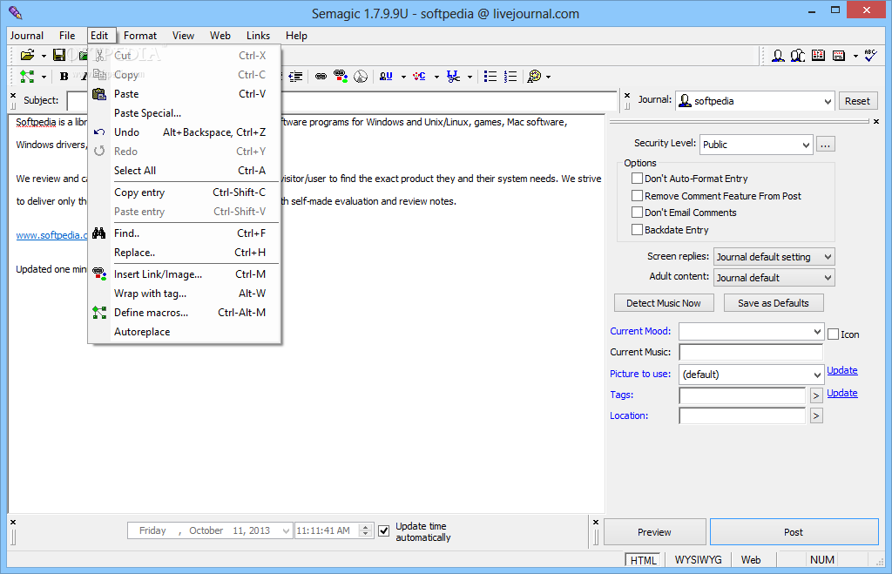Enable Don't Auto-Format Entry checkbox

point(637,178)
